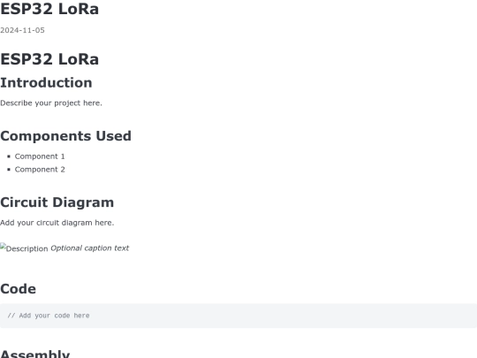Viewport: 477px width, 358px height.
Task: Click bullet marker beside Component 2
Action: [9, 170]
